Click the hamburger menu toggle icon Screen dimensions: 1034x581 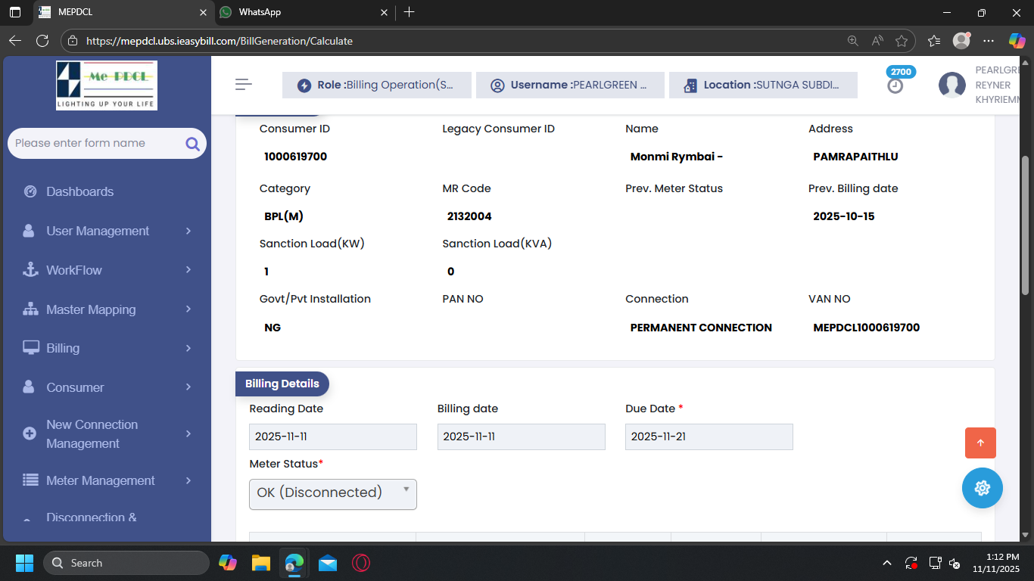pos(243,85)
